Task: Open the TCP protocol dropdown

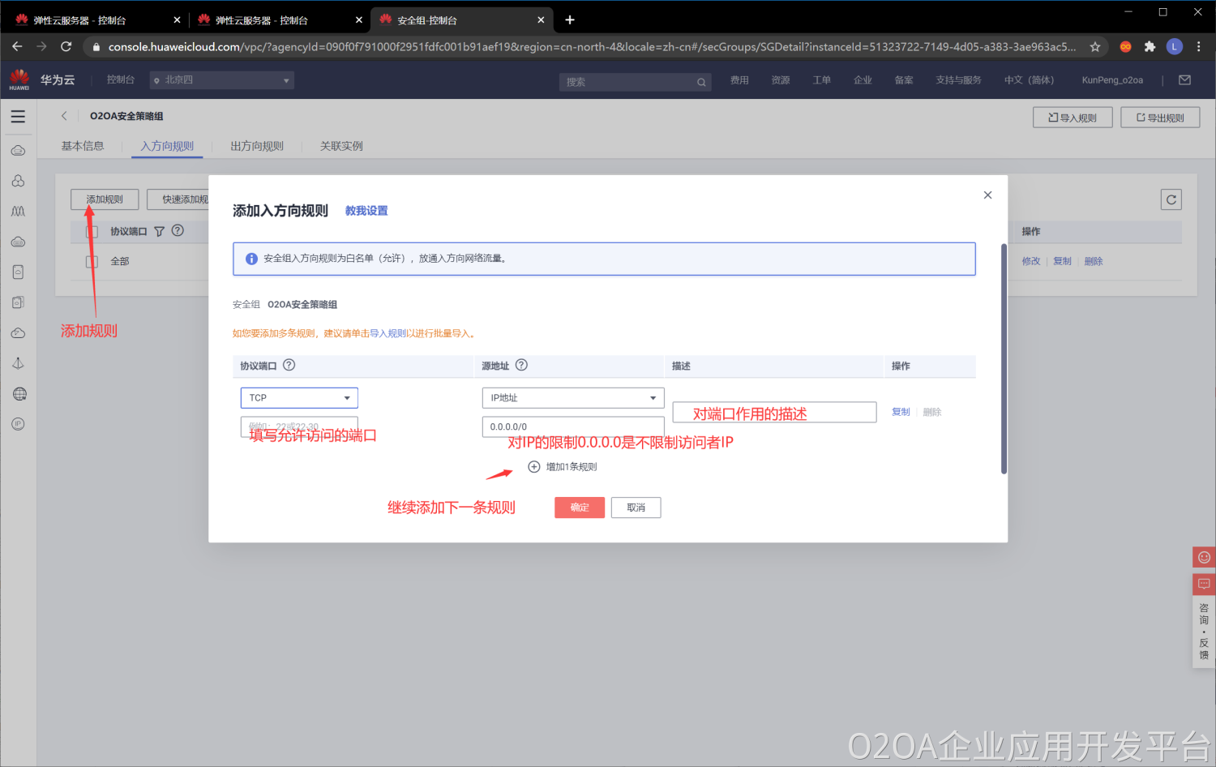Action: [299, 397]
